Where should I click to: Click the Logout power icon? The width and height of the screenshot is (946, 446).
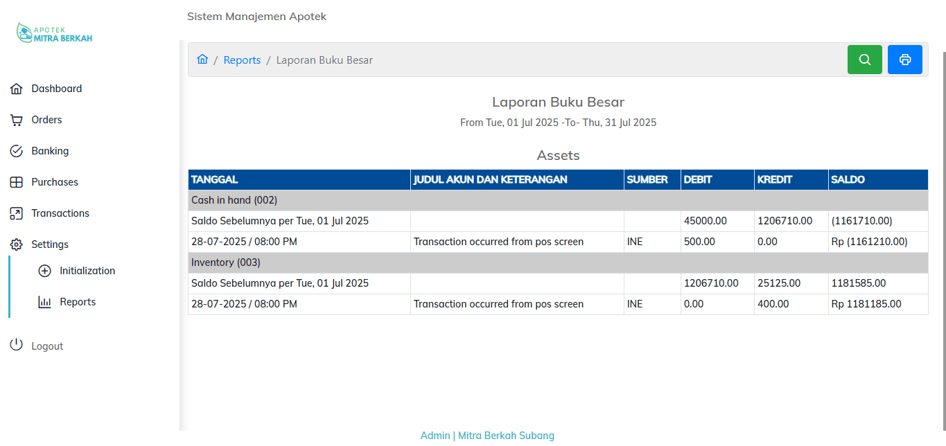tap(17, 346)
